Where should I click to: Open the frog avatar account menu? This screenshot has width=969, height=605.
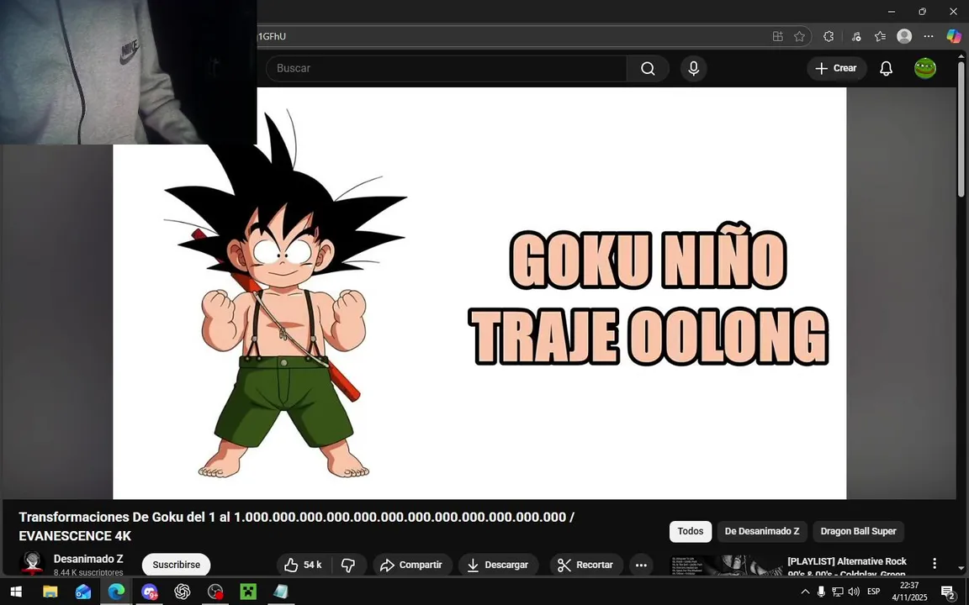coord(925,69)
